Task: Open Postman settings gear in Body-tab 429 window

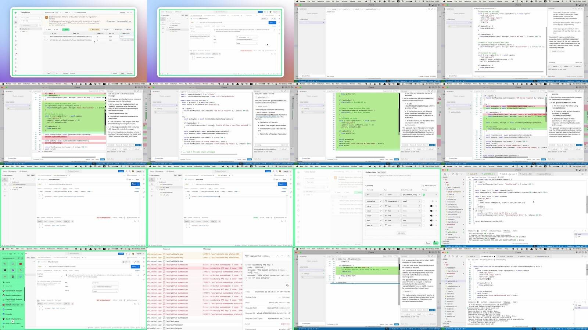Action: pyautogui.click(x=126, y=171)
